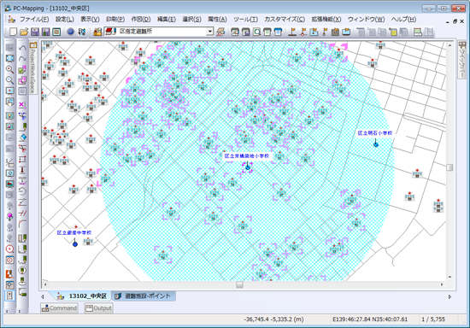
Task: Click the globe icon in top toolbar
Action: [x=70, y=32]
